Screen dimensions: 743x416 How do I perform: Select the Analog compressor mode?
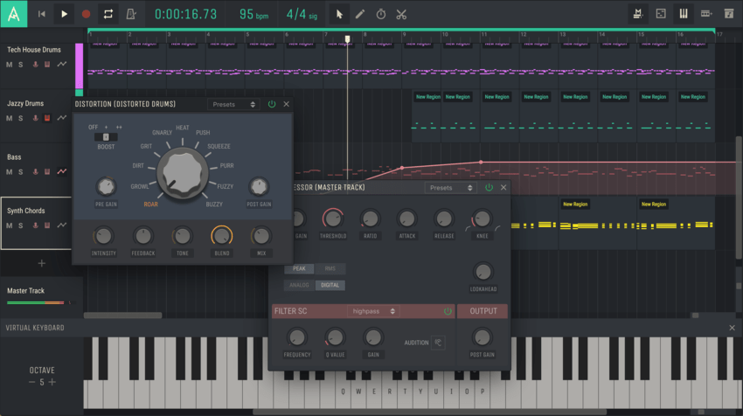coord(300,286)
